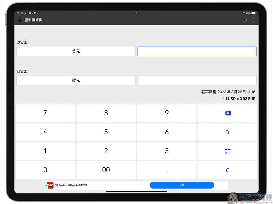273x204 pixels.
Task: Tap the single 0 key
Action: (x=45, y=170)
